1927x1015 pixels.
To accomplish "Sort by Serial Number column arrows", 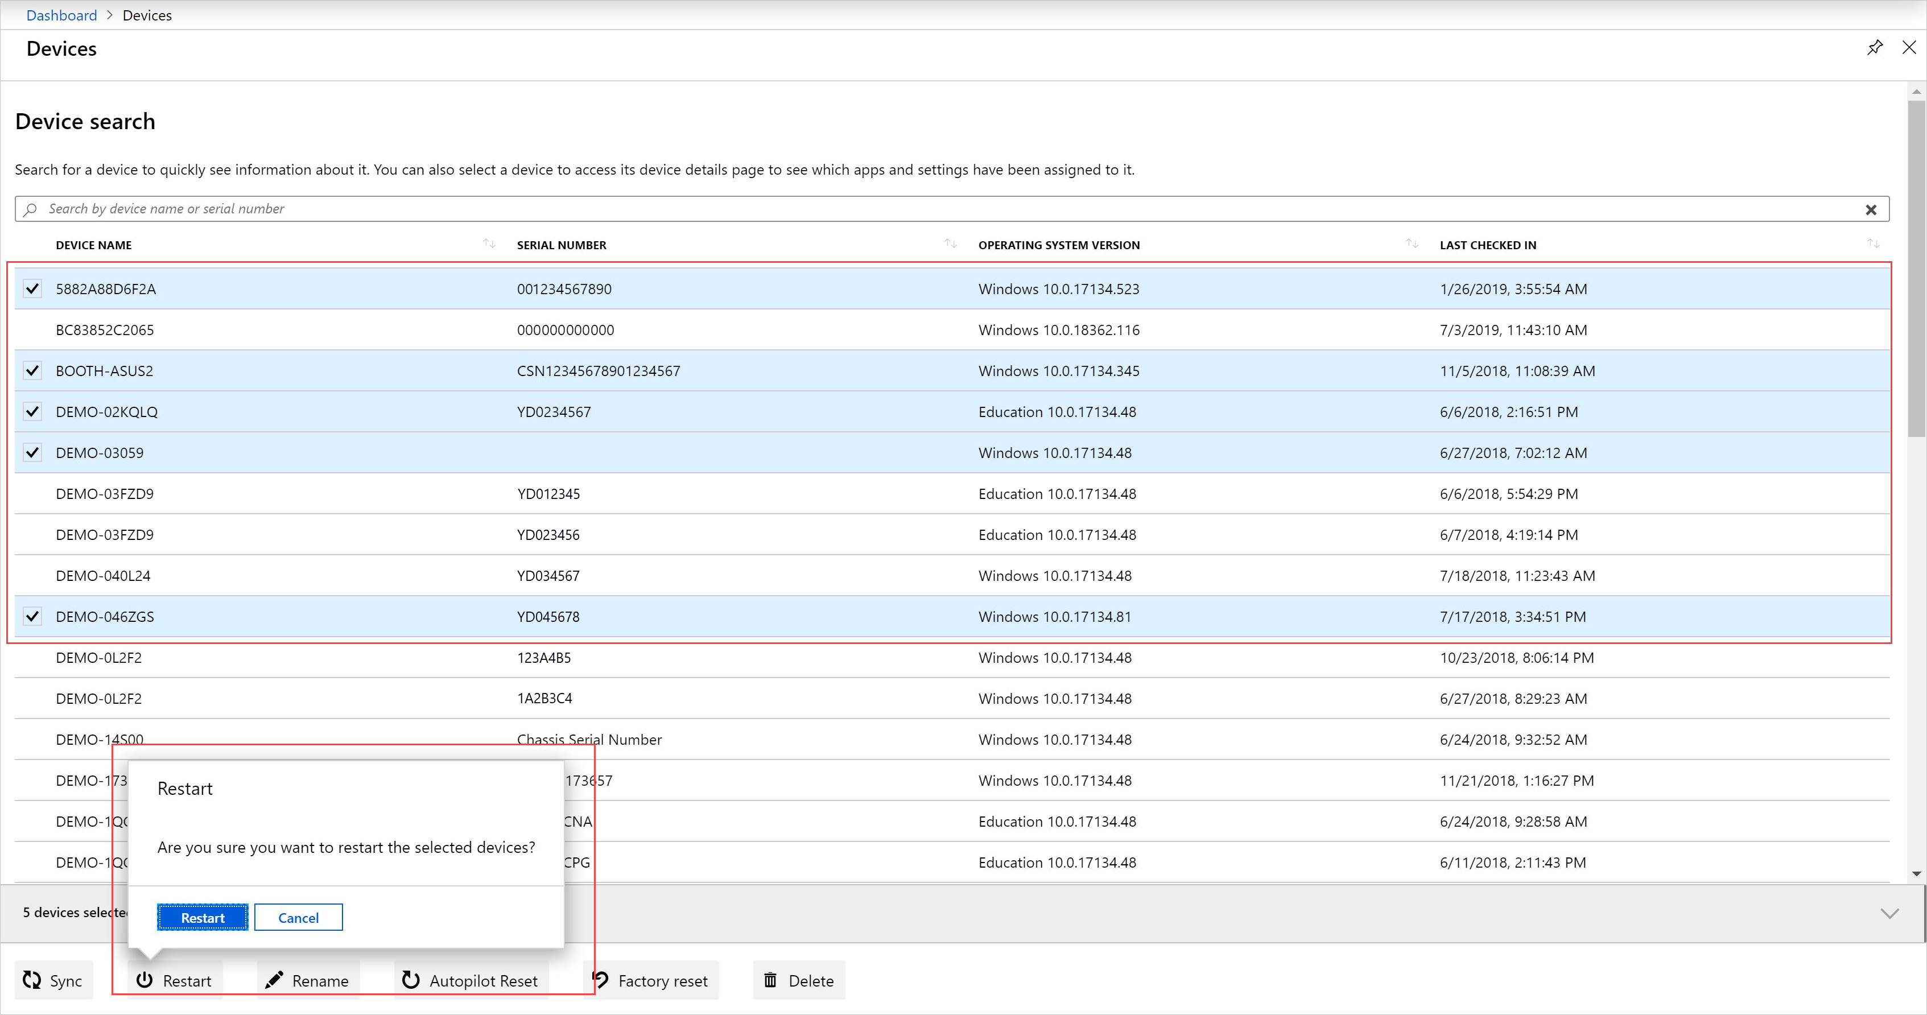I will click(x=950, y=244).
